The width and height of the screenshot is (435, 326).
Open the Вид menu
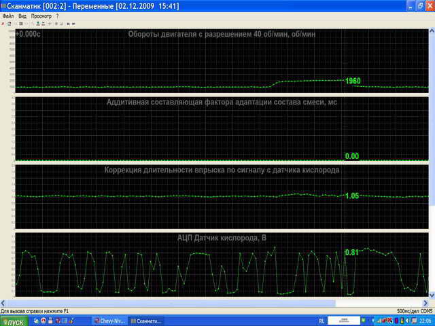tap(22, 15)
